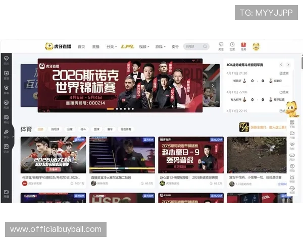
Task: Open the 复古不花钱 stream title
Action: (255, 177)
